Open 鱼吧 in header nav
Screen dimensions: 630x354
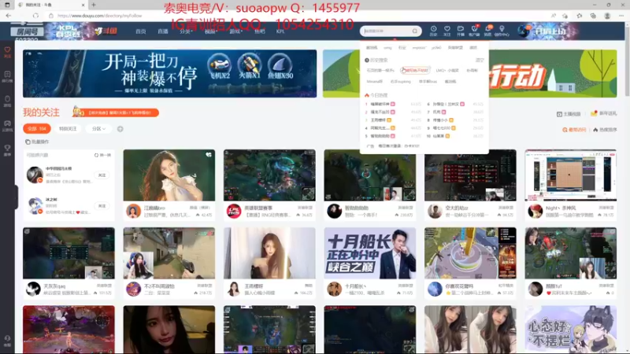coord(260,31)
